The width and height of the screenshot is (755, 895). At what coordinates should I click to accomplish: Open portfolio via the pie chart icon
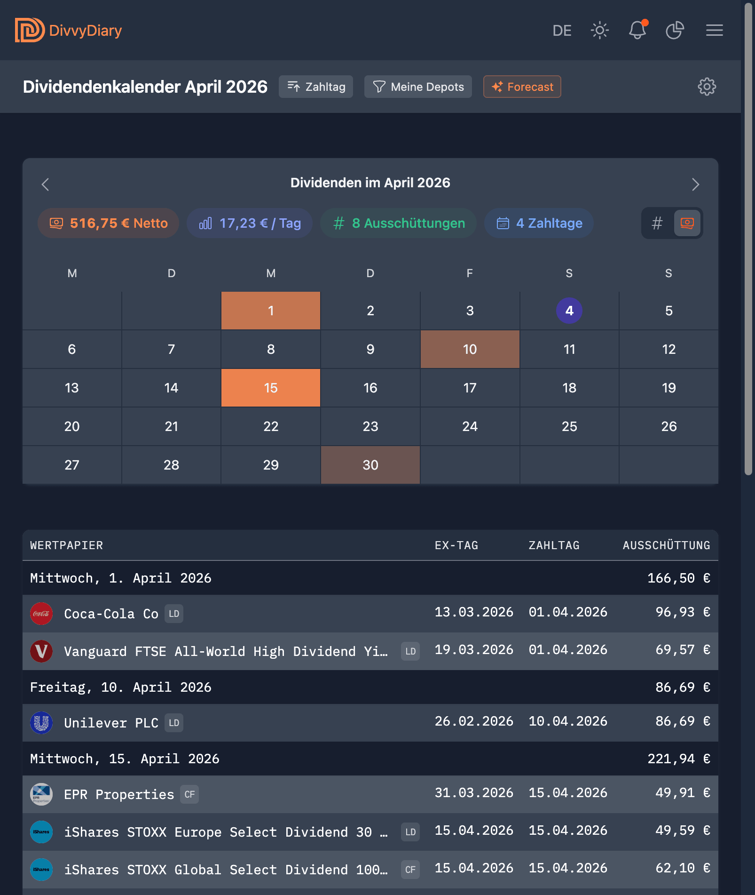pyautogui.click(x=675, y=30)
